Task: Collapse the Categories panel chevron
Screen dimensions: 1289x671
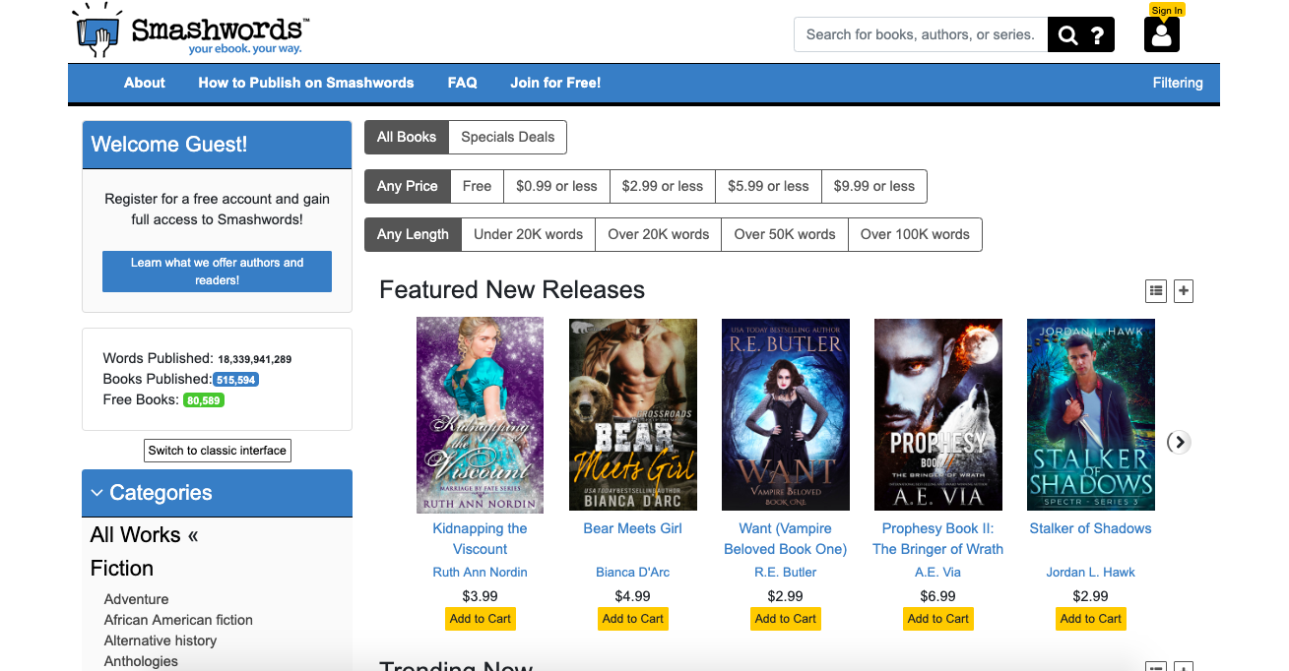Action: 97,493
